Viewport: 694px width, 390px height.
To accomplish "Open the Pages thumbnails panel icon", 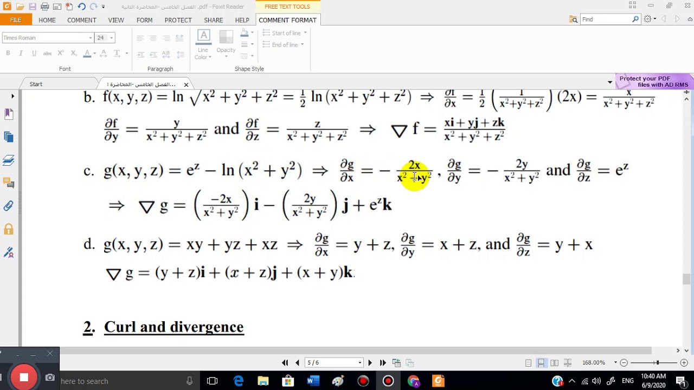I will [x=9, y=137].
